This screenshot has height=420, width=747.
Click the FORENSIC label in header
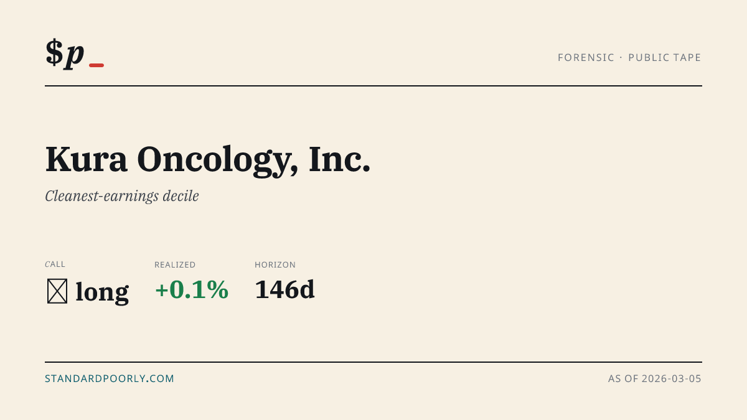pyautogui.click(x=586, y=58)
